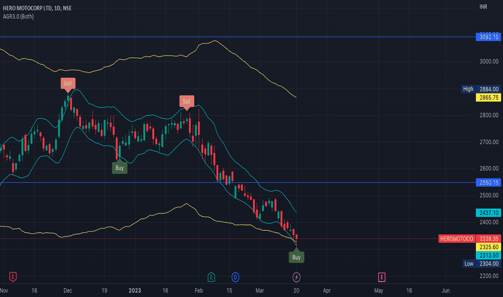Click the 2437.10 cyan price label
This screenshot has height=297, width=503.
[x=488, y=213]
